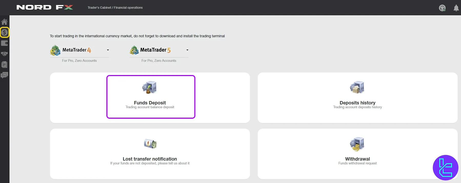Click 'Trading account balance deposit' text
The image size is (461, 183).
click(150, 107)
